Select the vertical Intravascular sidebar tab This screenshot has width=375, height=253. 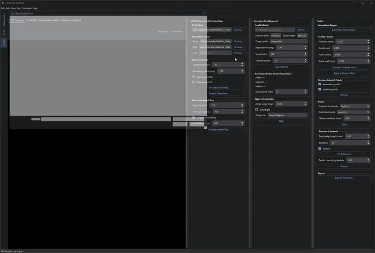(x=4, y=20)
